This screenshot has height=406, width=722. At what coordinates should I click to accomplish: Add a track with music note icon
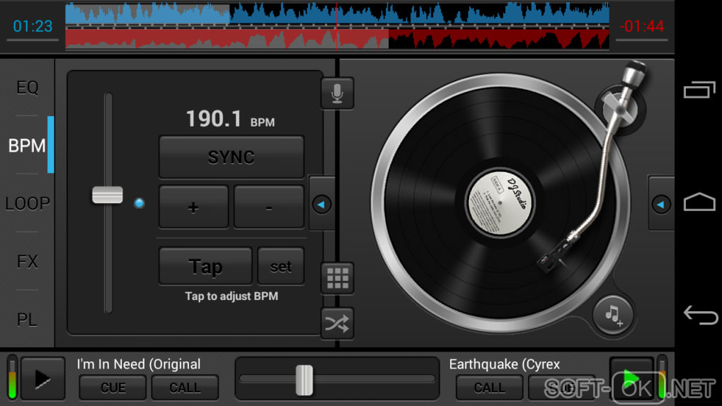point(613,315)
